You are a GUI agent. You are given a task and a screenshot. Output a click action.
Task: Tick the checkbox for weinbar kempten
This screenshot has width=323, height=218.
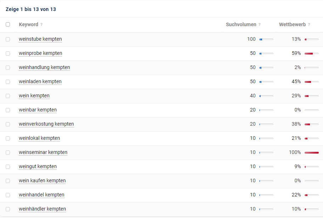[8, 110]
